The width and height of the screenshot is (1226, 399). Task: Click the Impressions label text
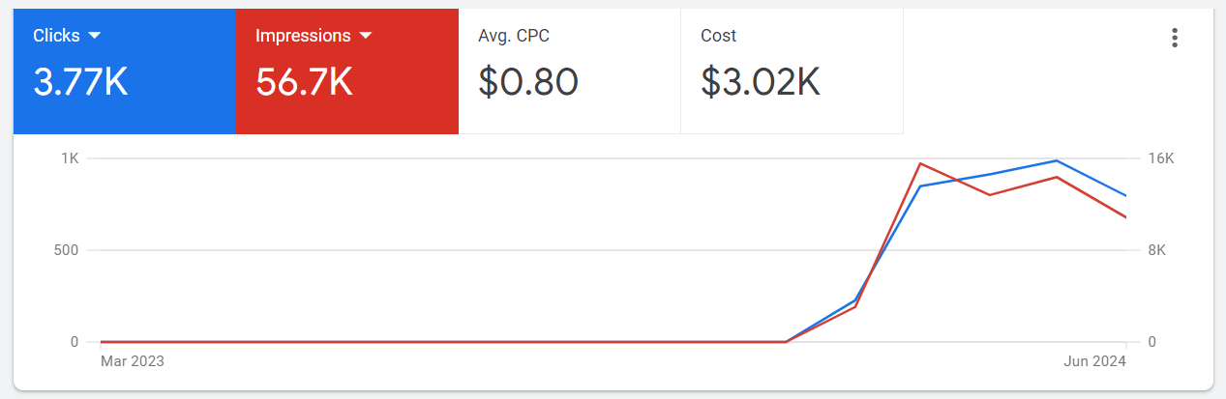(303, 36)
